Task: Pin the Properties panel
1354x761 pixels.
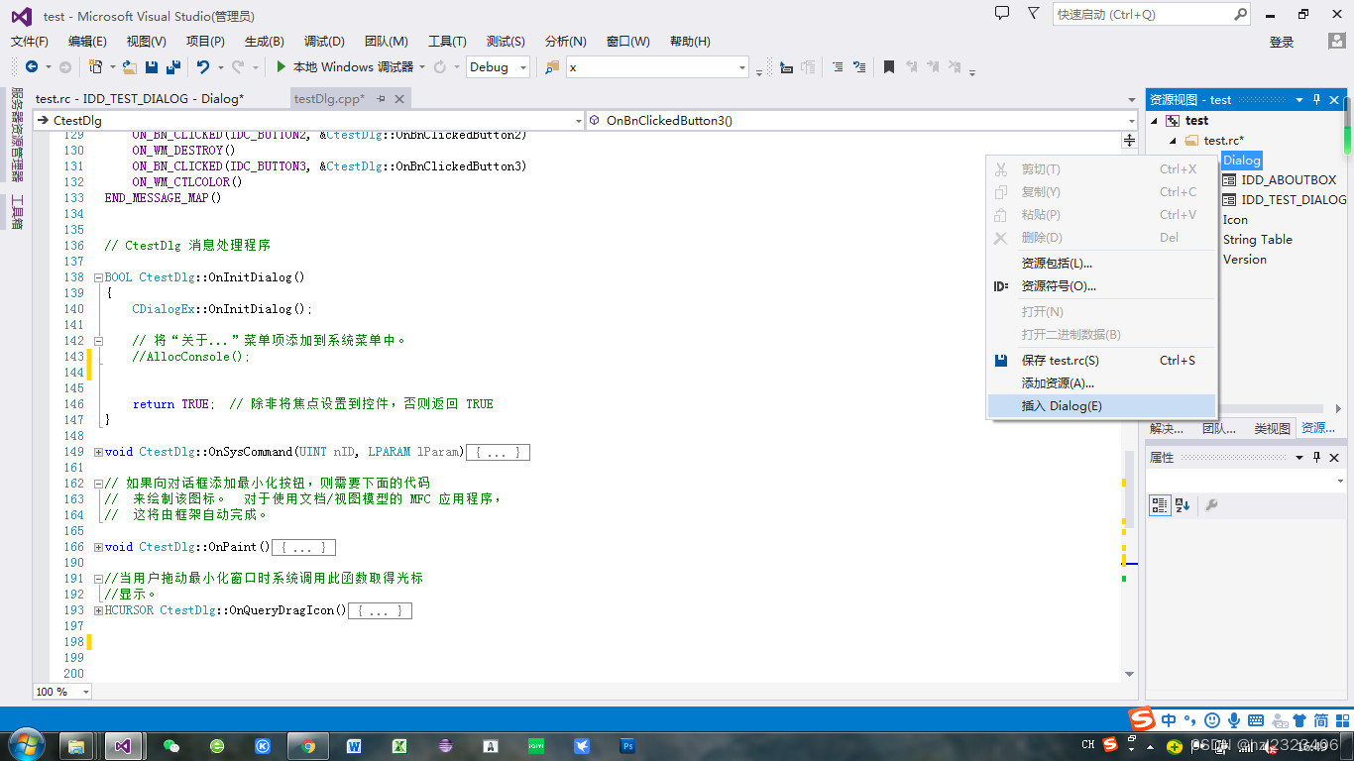Action: [1317, 457]
